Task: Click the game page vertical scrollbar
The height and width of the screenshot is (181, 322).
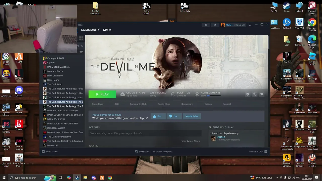Action: pos(269,43)
